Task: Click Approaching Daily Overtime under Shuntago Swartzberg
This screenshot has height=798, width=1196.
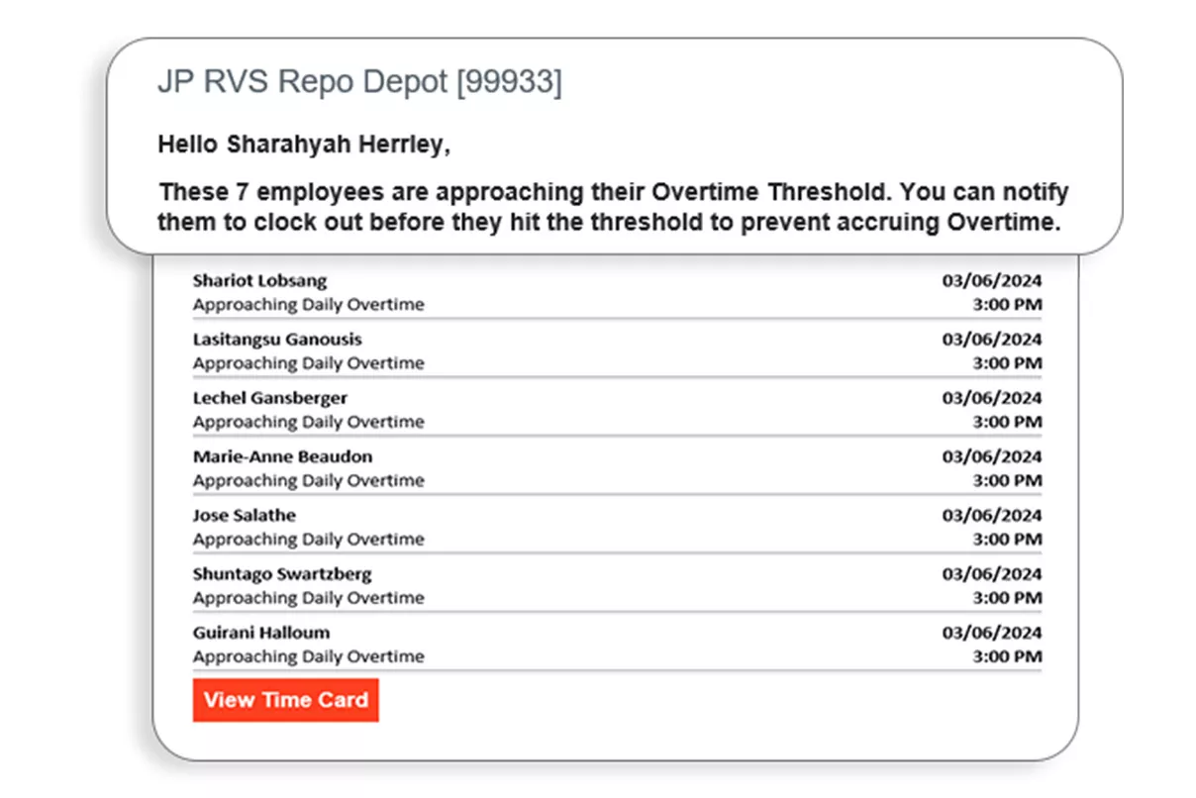Action: click(308, 598)
